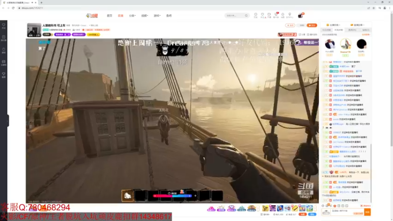Click the Douyu logo in header
This screenshot has height=221, width=393.
tap(92, 16)
